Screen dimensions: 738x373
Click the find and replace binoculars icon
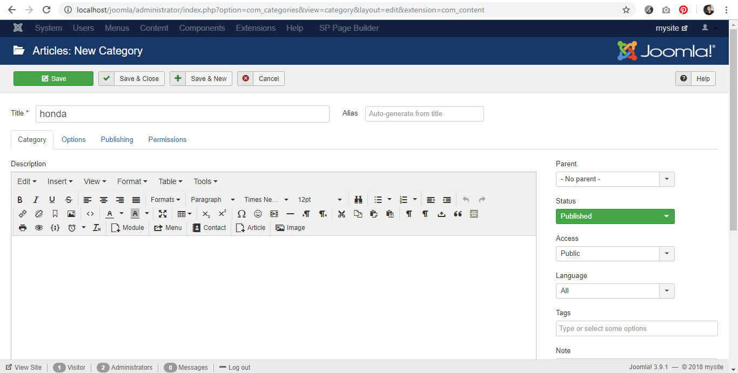tap(358, 200)
